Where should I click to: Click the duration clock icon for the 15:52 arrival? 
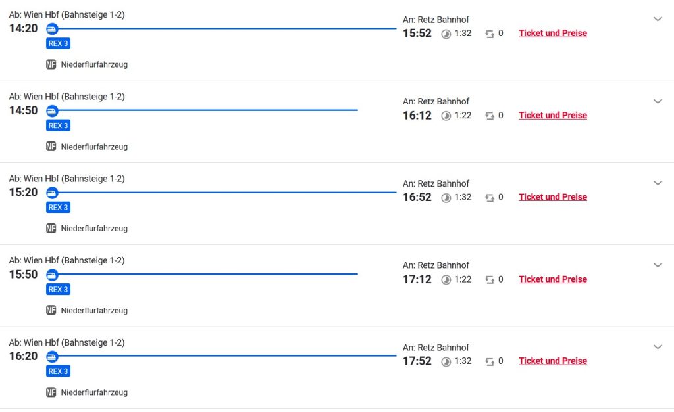click(x=446, y=34)
